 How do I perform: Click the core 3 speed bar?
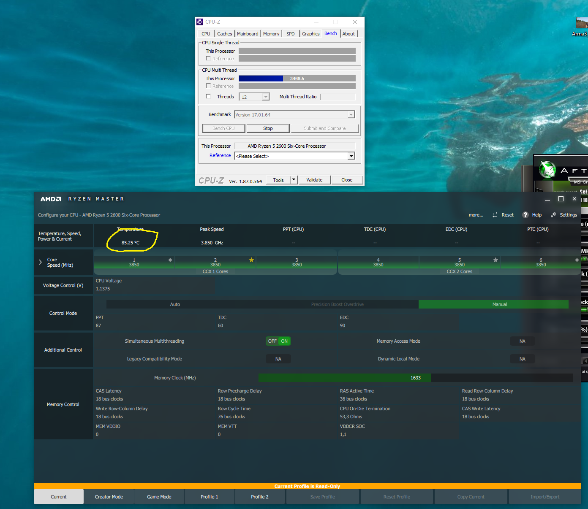point(297,263)
